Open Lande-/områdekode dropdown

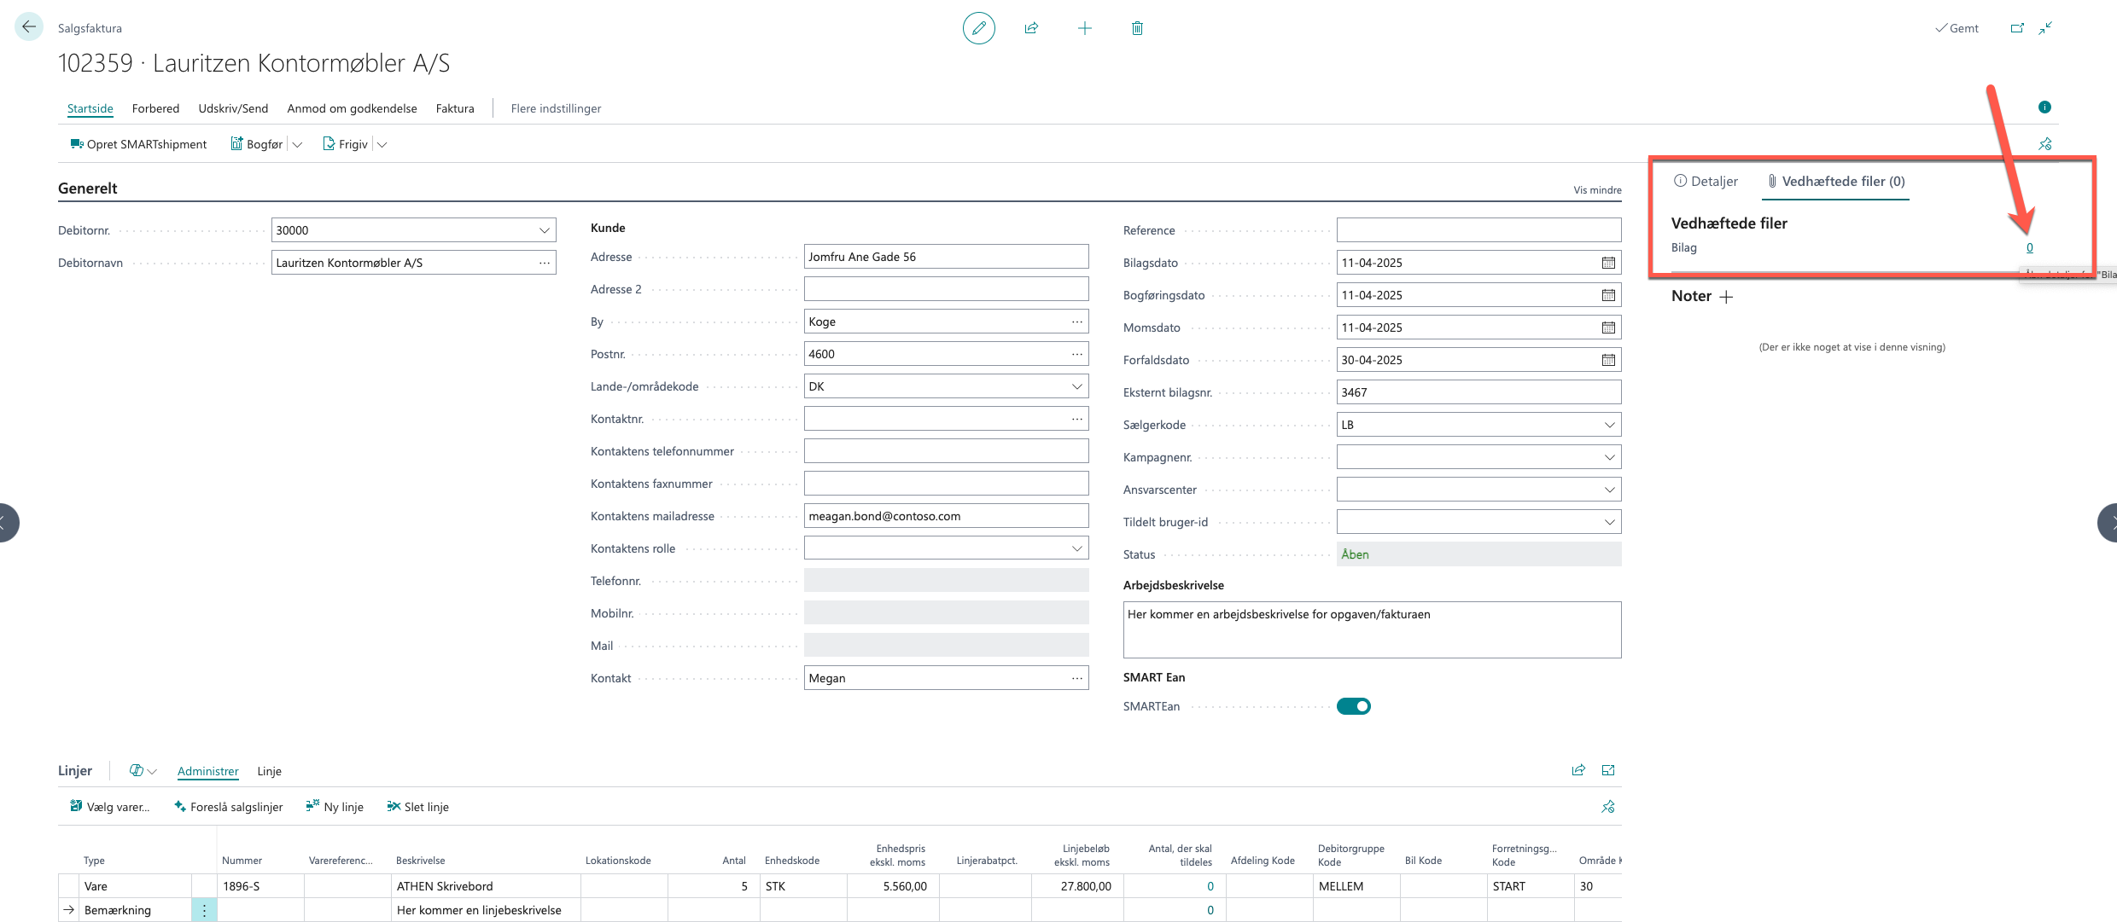pos(1076,386)
